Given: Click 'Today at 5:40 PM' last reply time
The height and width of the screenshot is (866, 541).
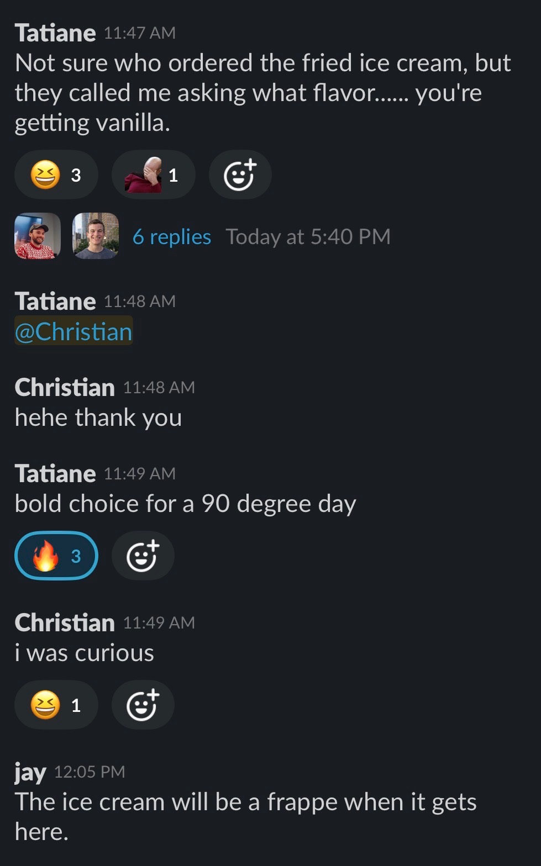Looking at the screenshot, I should (308, 237).
